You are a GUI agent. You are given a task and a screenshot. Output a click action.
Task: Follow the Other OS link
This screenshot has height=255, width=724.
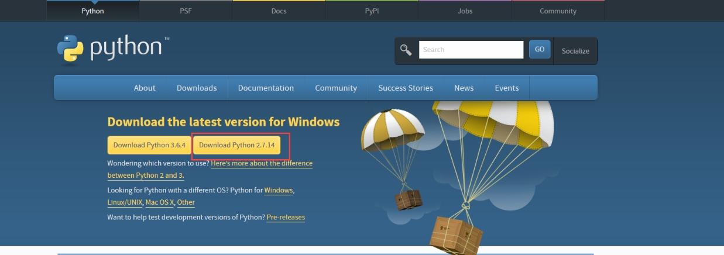click(x=186, y=202)
